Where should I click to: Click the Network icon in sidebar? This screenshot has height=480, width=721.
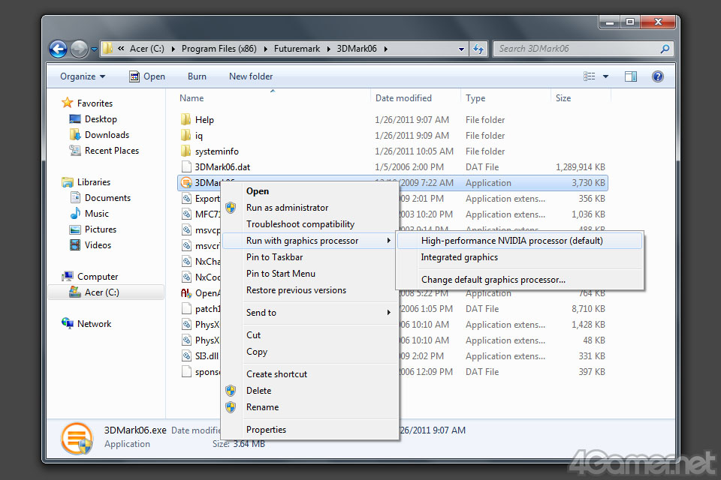[68, 323]
